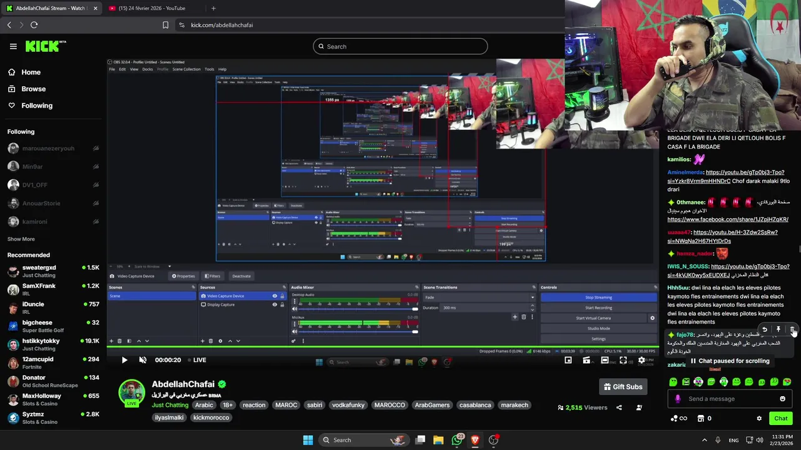Open Browse in the sidebar
The height and width of the screenshot is (450, 801).
33,89
